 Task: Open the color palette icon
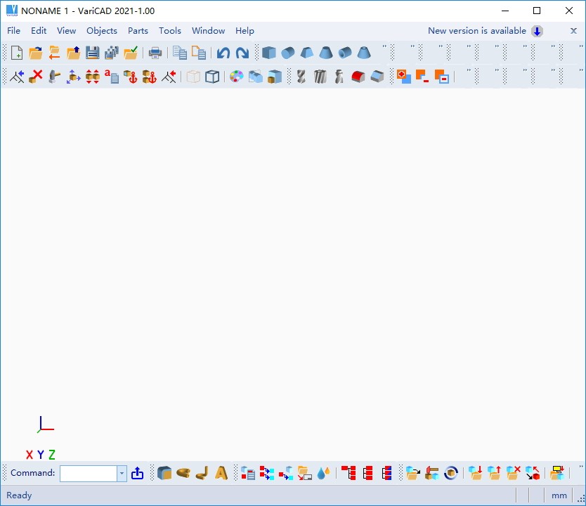[x=236, y=77]
